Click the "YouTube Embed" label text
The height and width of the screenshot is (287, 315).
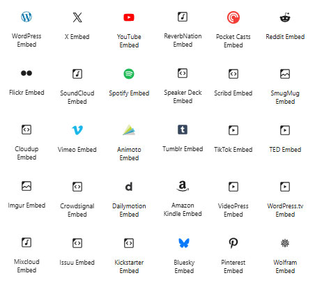129,41
